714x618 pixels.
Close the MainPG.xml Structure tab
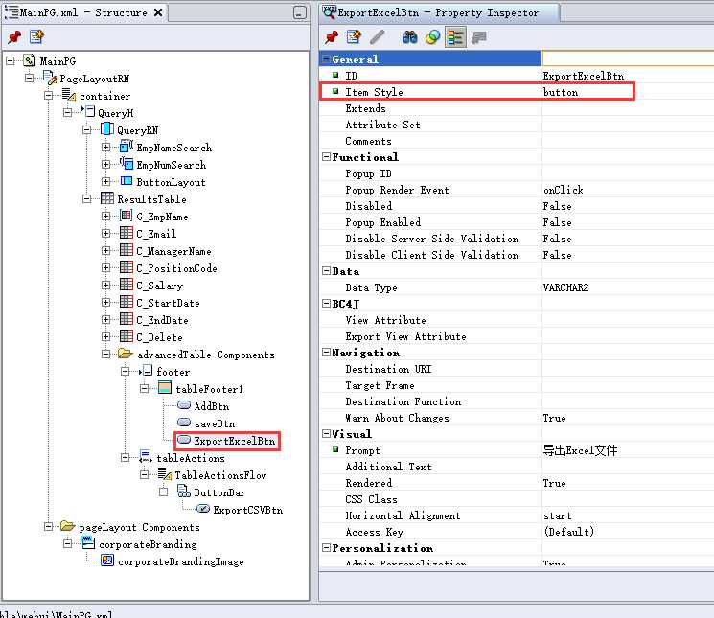158,12
